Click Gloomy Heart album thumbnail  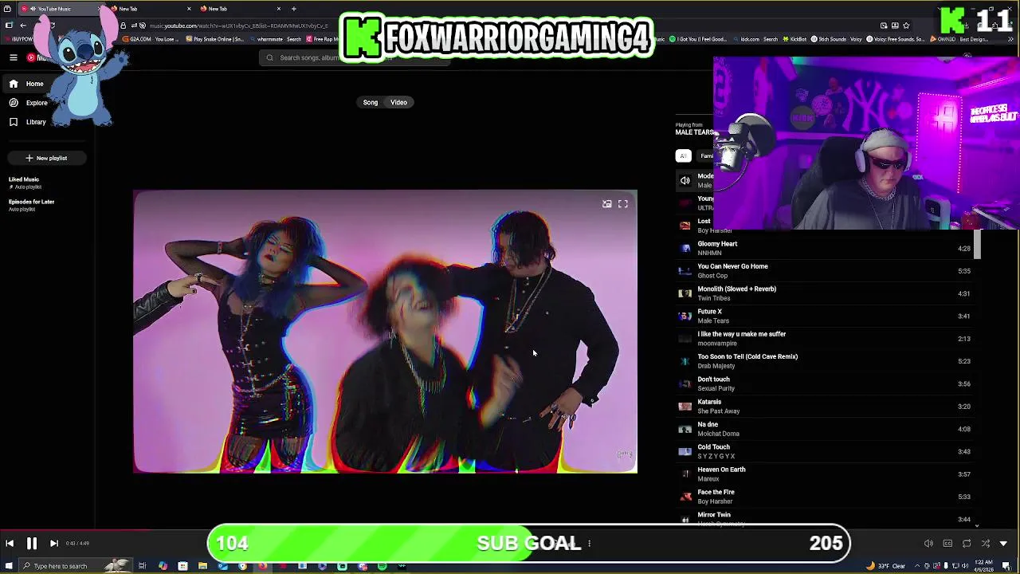click(685, 248)
